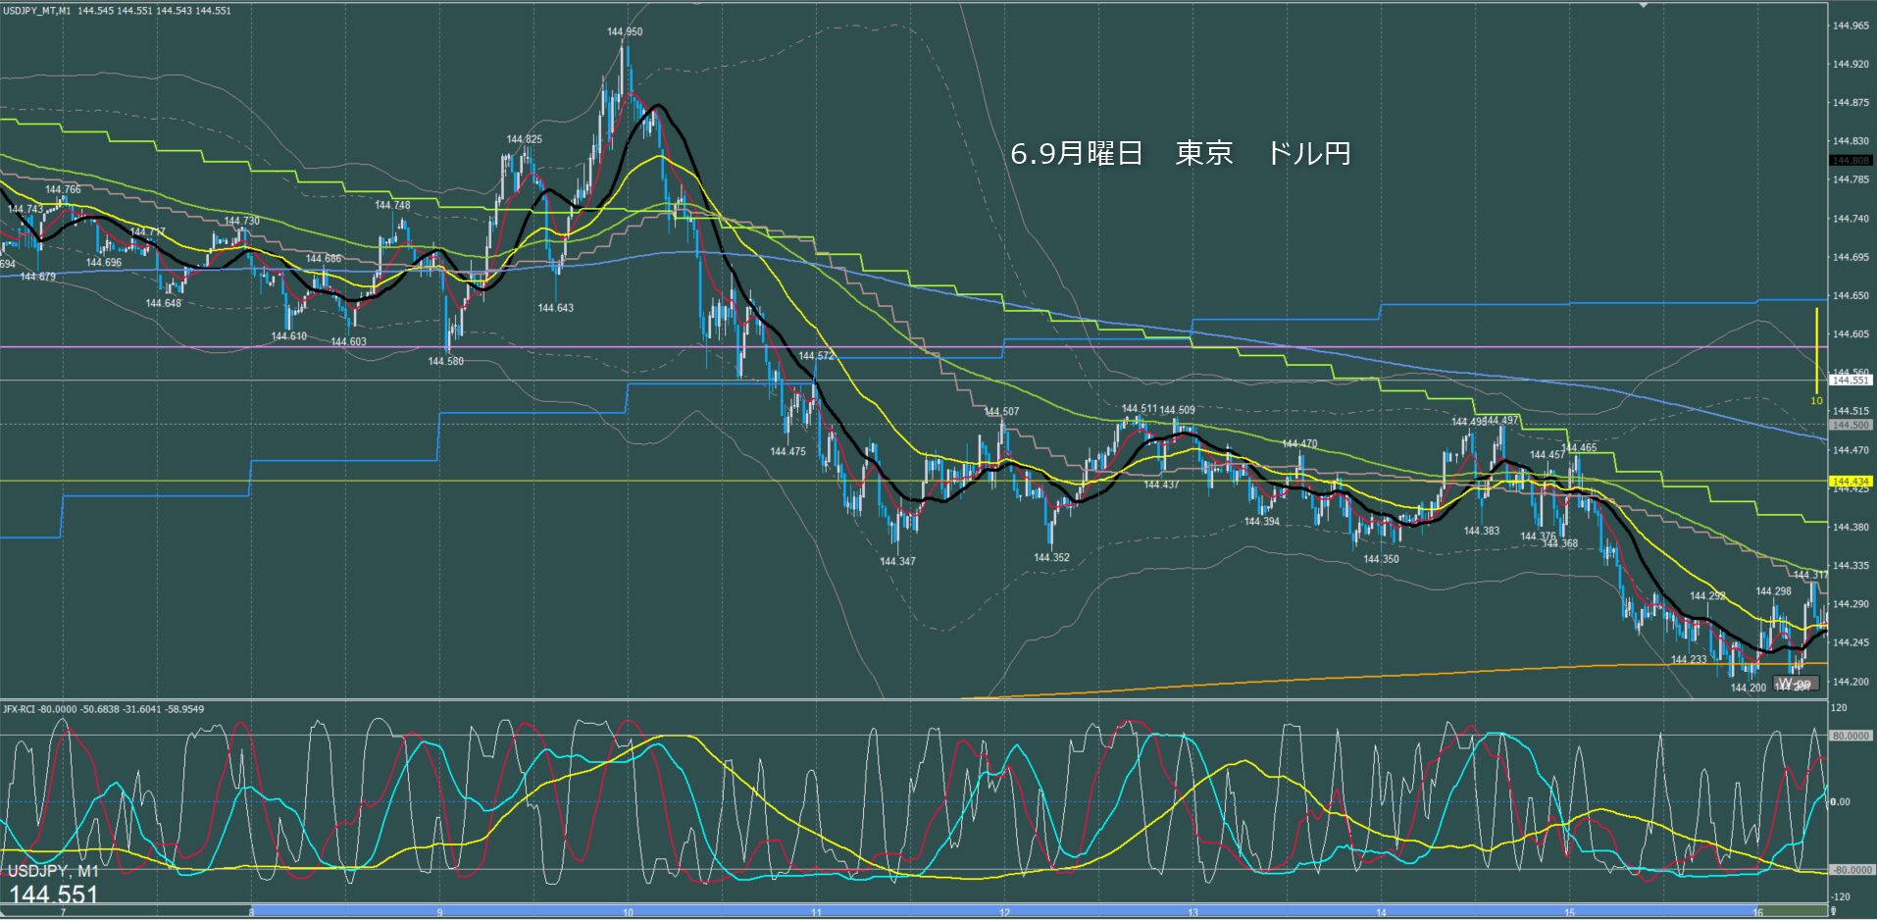Click the current price tag 144.551 on axis
The height and width of the screenshot is (920, 1877).
(1852, 380)
